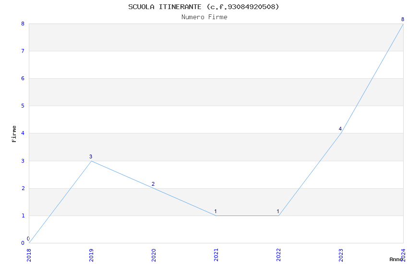Click the y-axis tick value 6

23,78
